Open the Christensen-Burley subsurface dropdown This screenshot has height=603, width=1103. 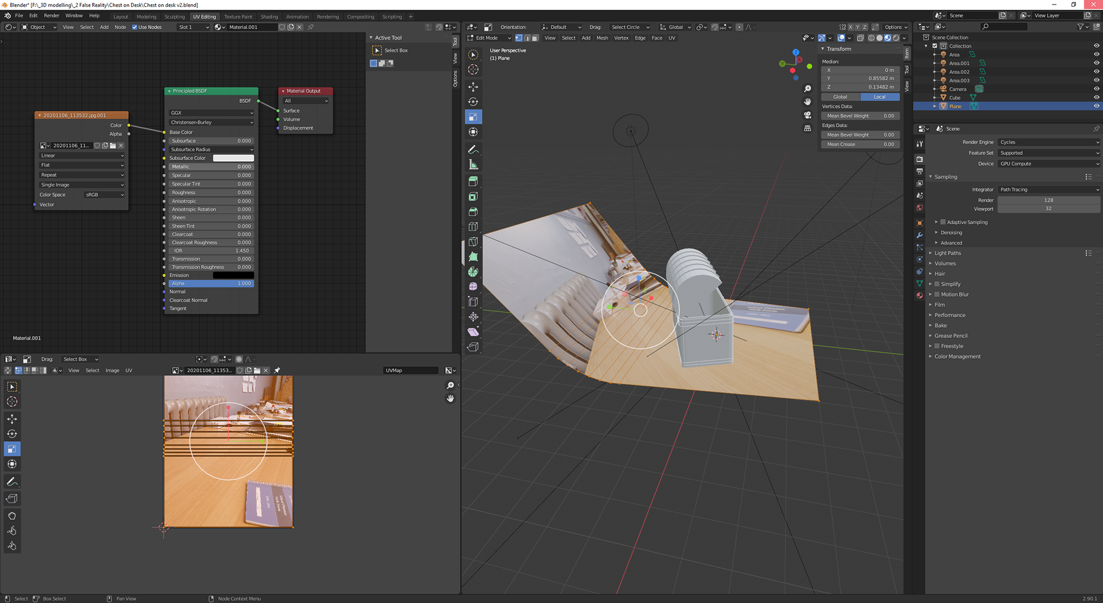coord(211,123)
